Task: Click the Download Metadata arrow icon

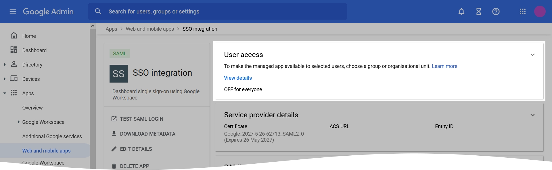Action: click(x=114, y=134)
